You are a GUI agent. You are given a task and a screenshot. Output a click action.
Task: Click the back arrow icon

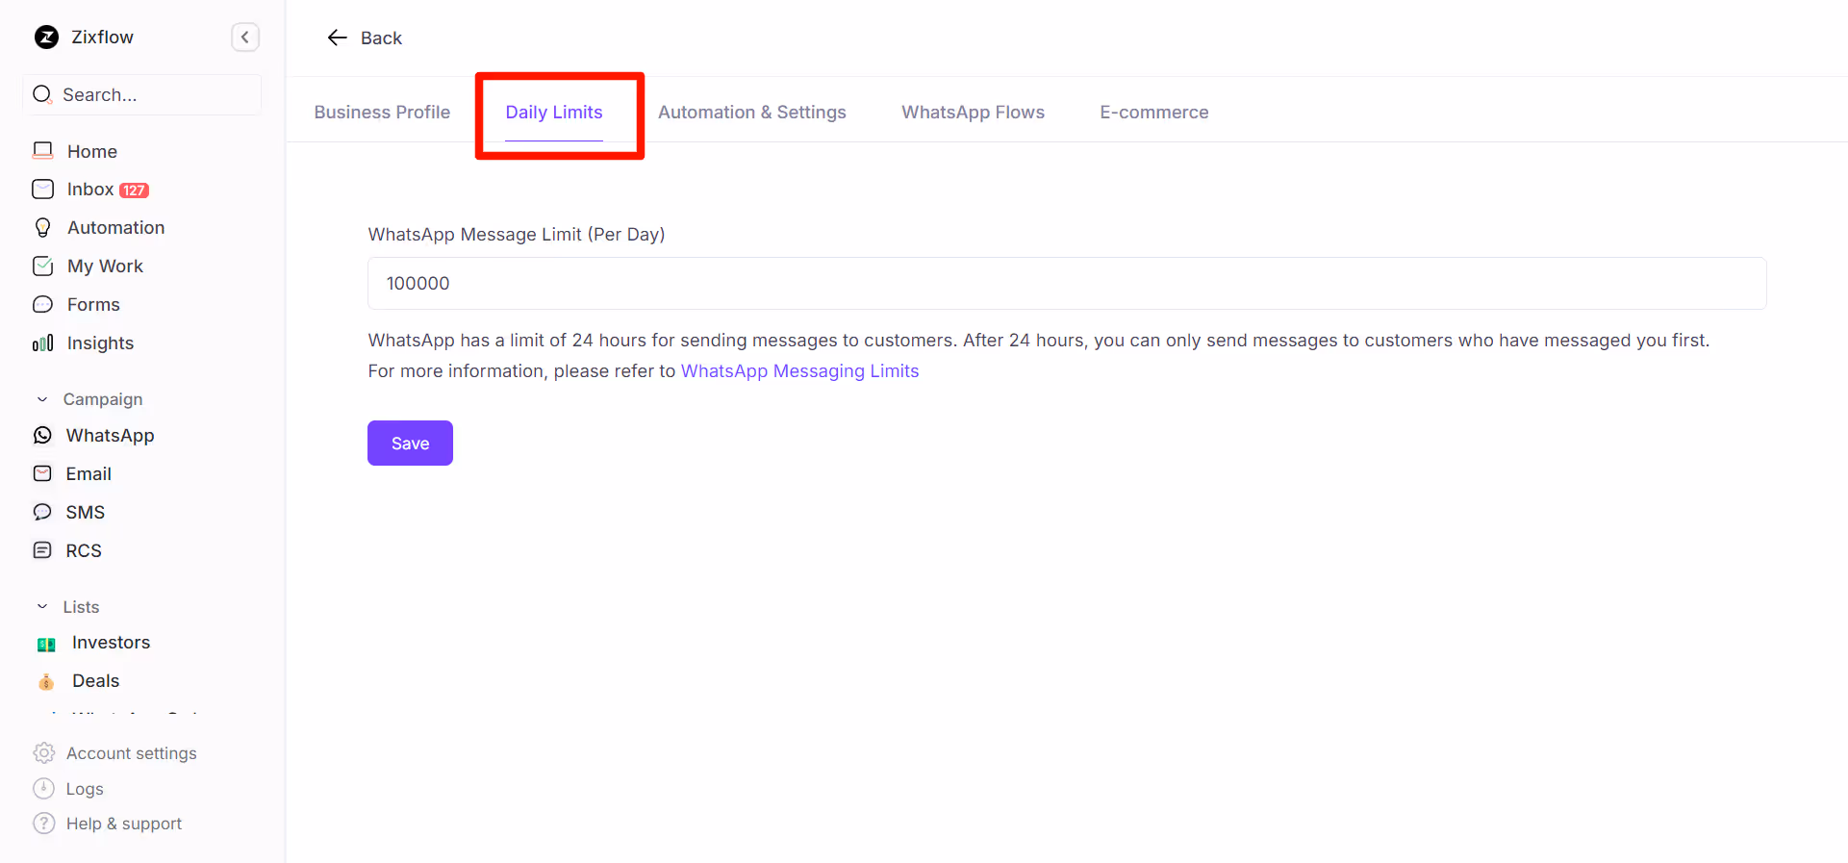[337, 38]
